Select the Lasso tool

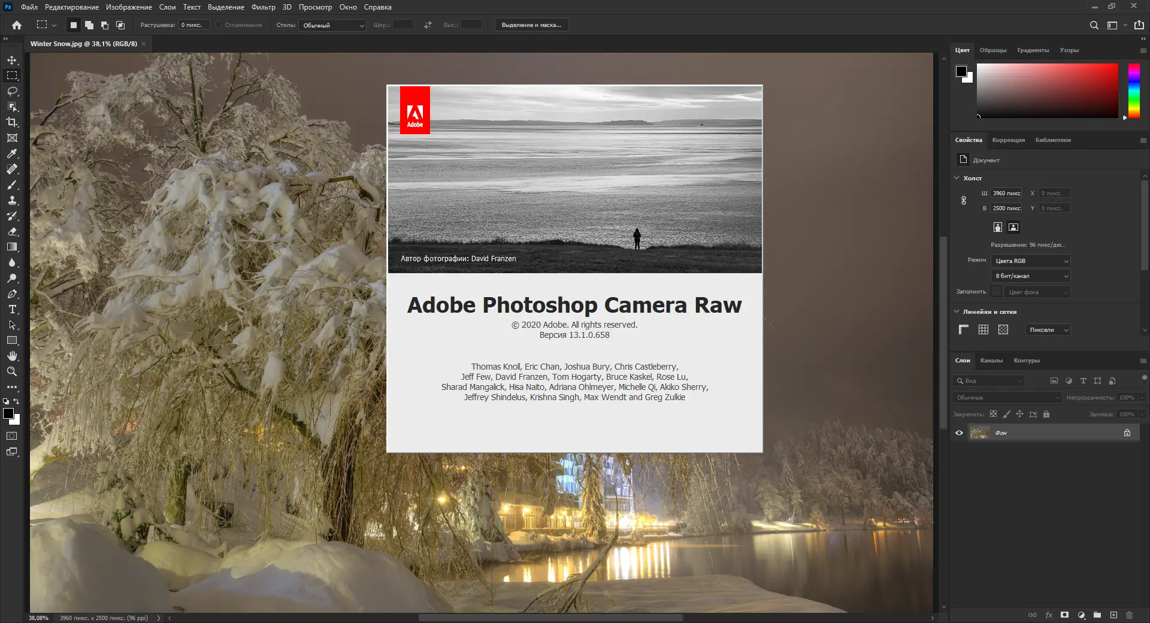pos(12,91)
